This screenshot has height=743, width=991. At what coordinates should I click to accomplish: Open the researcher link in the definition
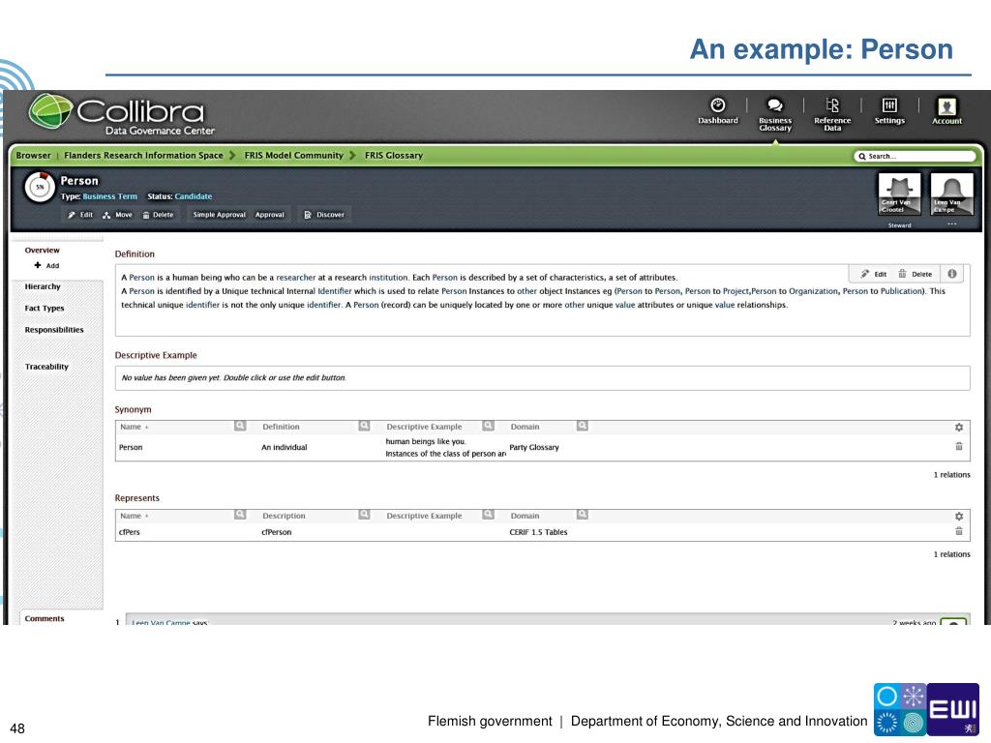tap(296, 278)
